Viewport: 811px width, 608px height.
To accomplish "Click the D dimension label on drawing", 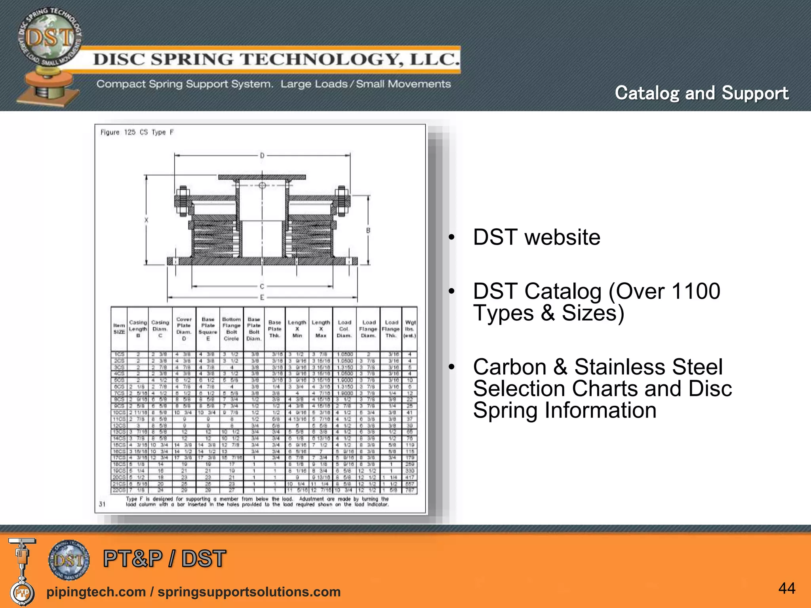I will click(262, 156).
